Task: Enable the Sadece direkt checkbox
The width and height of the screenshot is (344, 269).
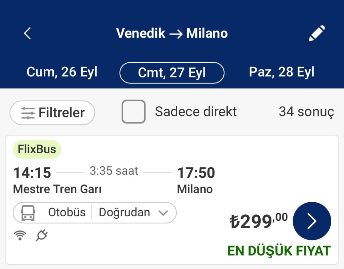Action: pos(133,111)
